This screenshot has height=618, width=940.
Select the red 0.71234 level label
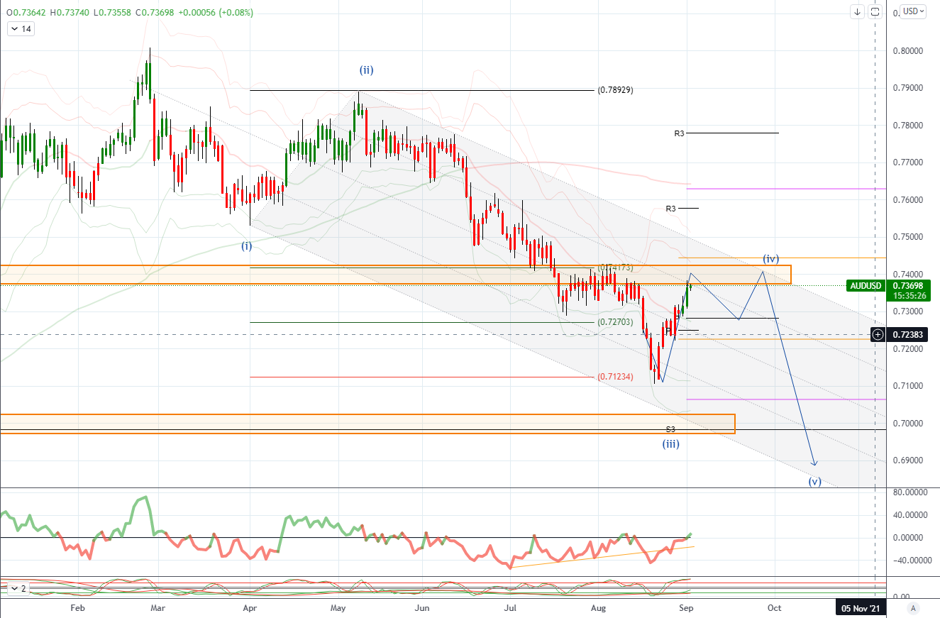click(615, 377)
